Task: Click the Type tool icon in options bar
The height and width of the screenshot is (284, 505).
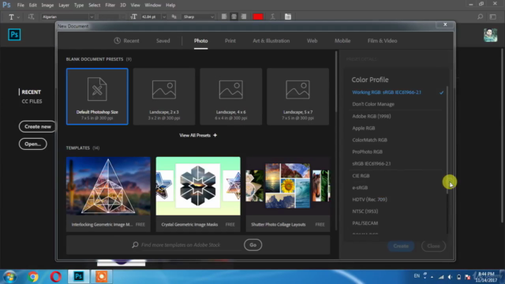Action: point(11,17)
